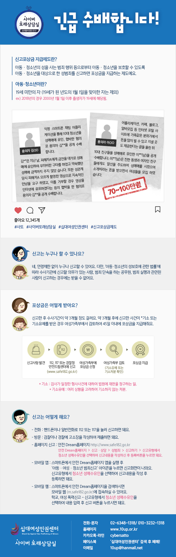The height and width of the screenshot is (557, 176).
Task: Open the www.10up.or.kr homepage link
Action: [124, 529]
